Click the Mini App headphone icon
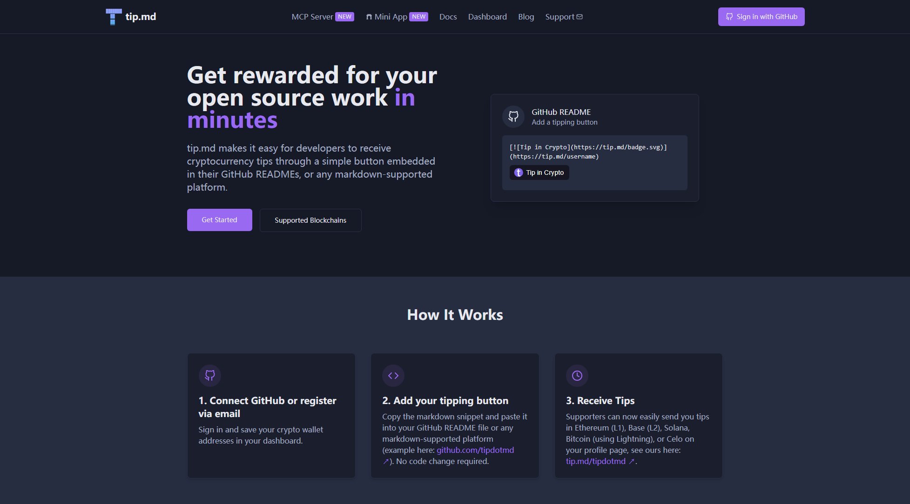Screen dimensions: 910x504 point(369,17)
